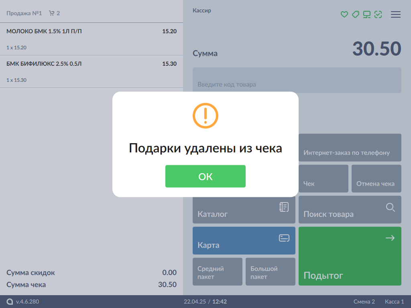Click the magnifier icon on Поиск товара
Screen dimensions: 411x308
(x=390, y=207)
